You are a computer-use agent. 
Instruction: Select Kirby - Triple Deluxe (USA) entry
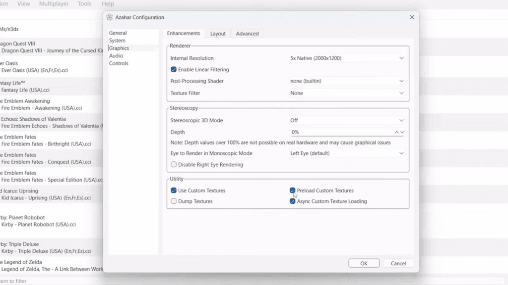[x=51, y=247]
